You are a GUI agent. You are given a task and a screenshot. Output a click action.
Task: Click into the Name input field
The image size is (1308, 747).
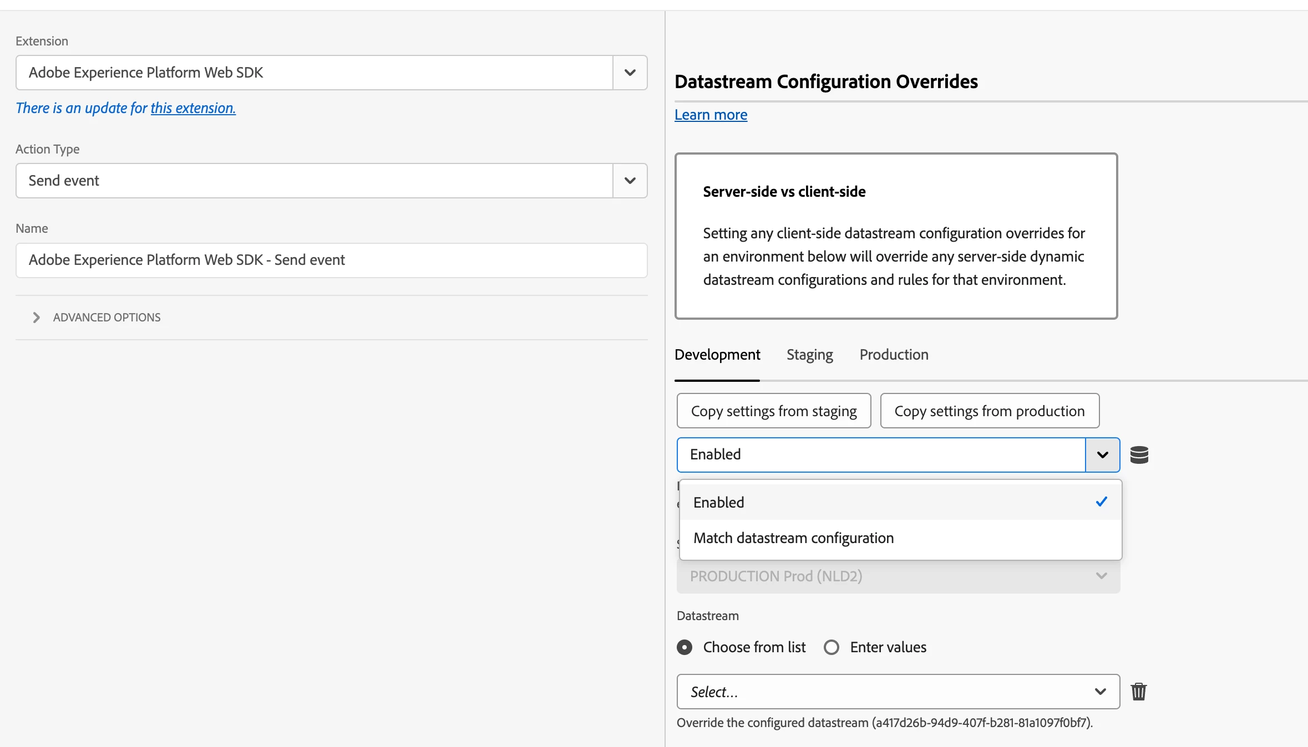(x=331, y=260)
